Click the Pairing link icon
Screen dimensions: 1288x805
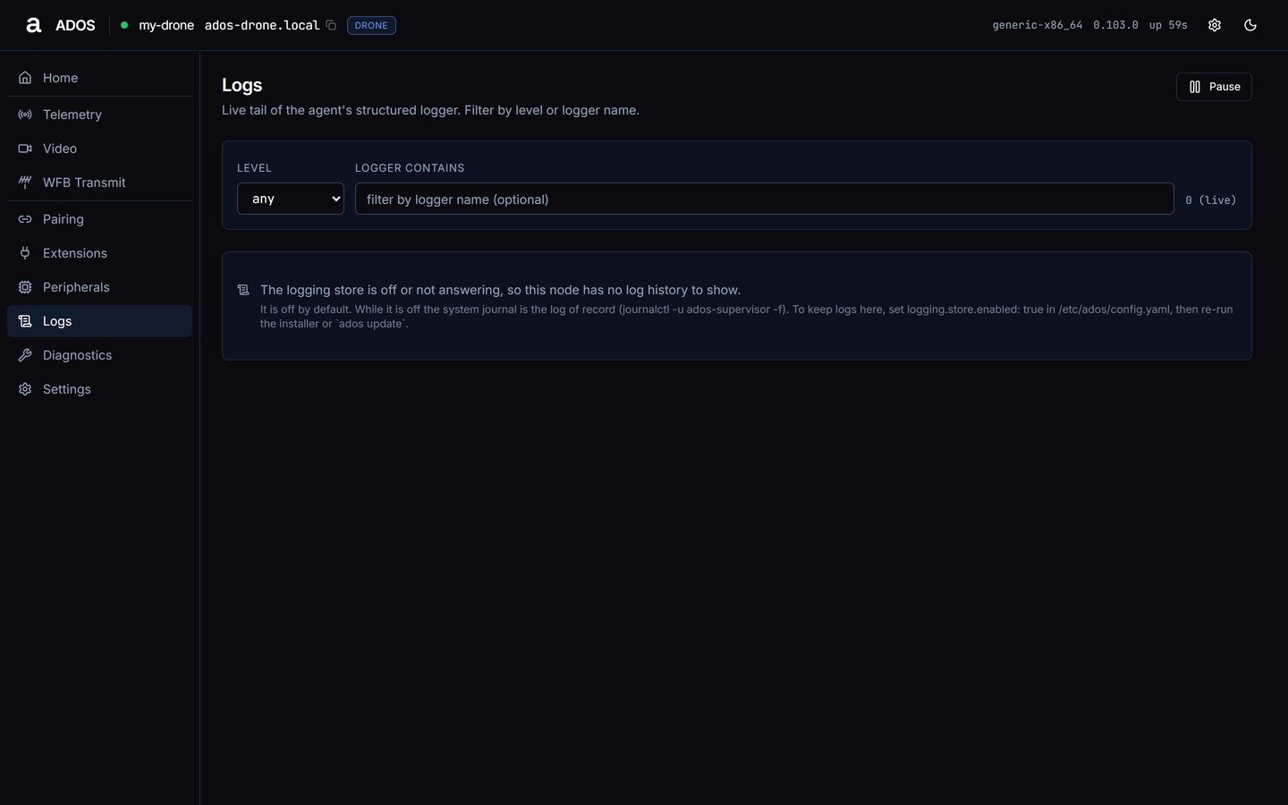tap(25, 219)
